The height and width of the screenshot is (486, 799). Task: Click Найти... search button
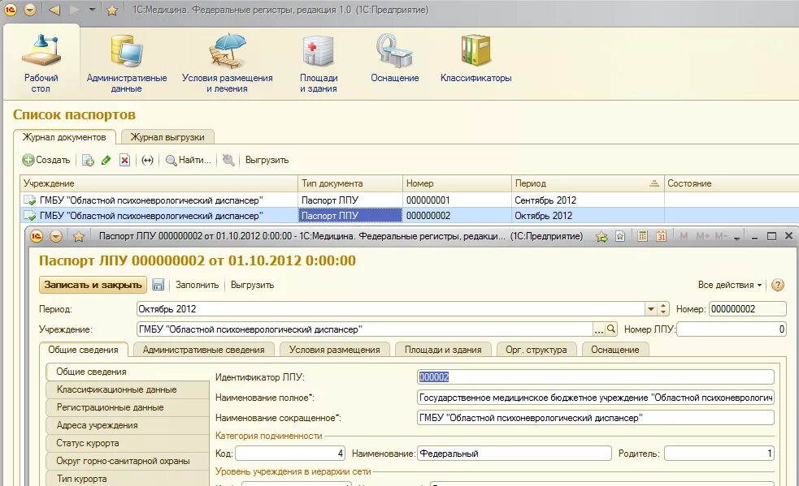188,161
